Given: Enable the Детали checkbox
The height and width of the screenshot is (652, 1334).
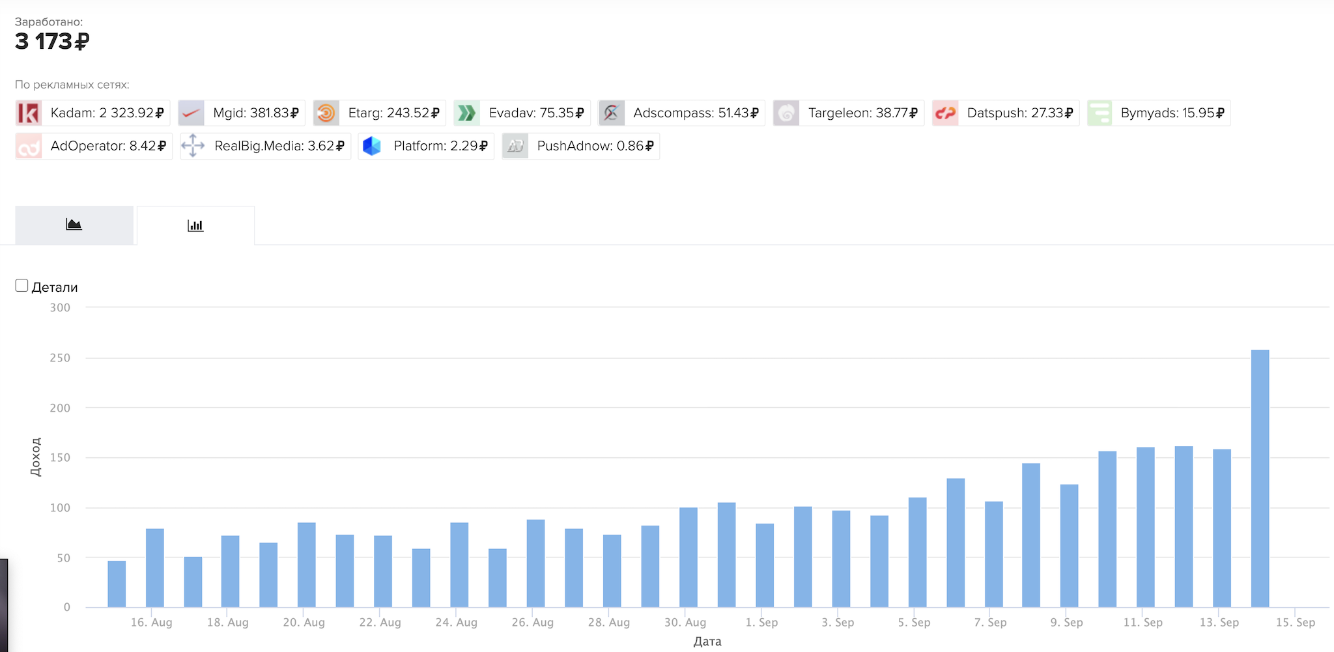Looking at the screenshot, I should pyautogui.click(x=21, y=286).
